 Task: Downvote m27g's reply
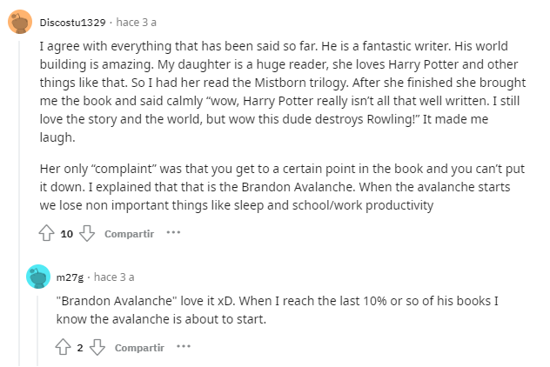(97, 348)
